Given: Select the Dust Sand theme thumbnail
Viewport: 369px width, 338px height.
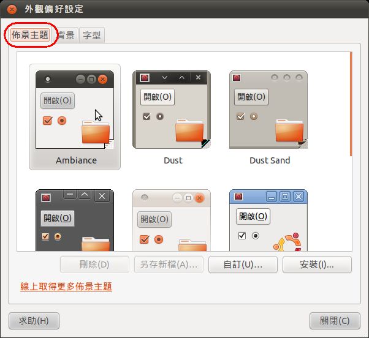Looking at the screenshot, I should pos(268,110).
